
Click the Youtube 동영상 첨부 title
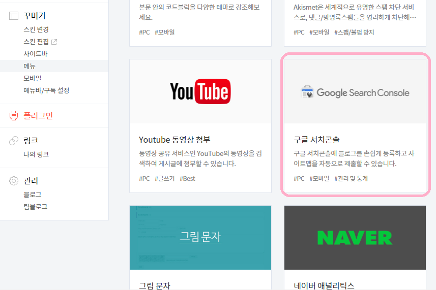175,140
